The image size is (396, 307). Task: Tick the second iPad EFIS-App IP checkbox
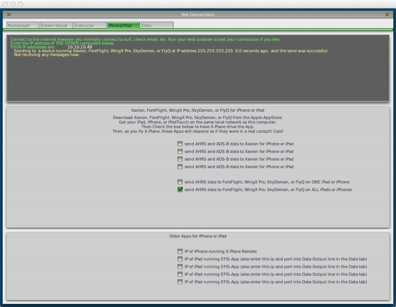180,267
